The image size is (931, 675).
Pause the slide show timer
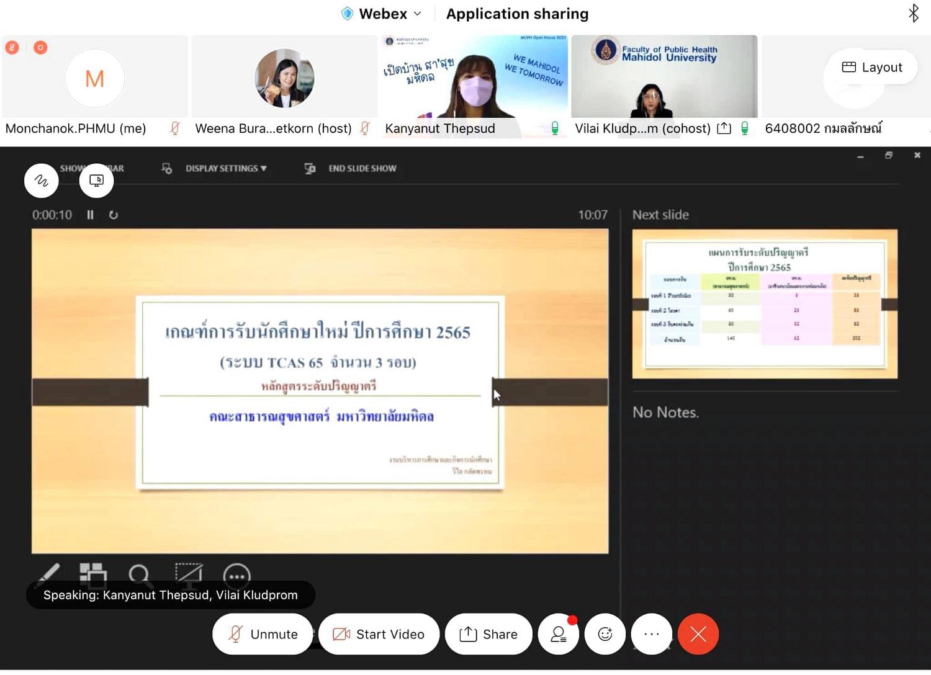pos(91,215)
